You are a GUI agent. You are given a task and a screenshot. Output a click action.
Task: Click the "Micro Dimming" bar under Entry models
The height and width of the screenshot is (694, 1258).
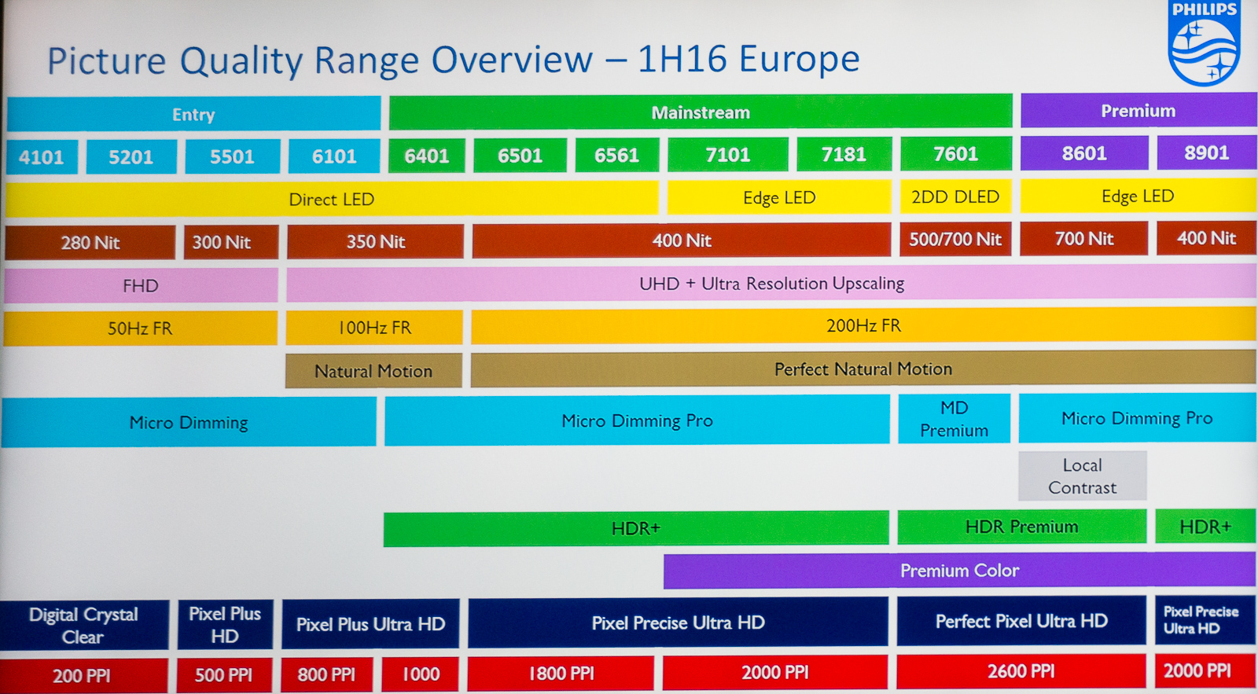189,422
